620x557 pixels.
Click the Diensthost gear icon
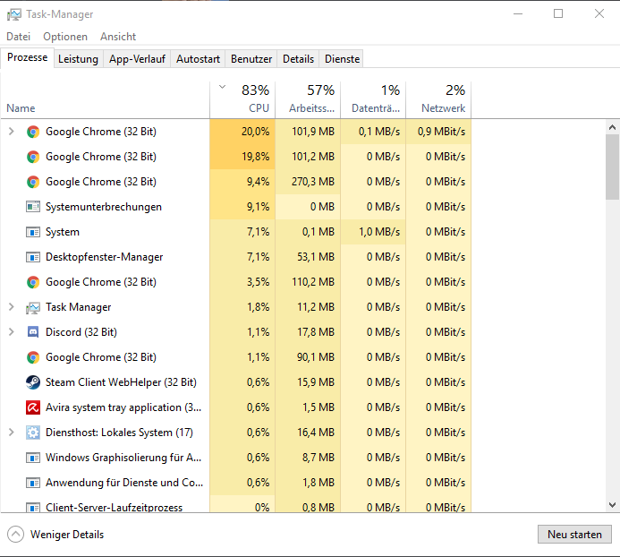33,433
